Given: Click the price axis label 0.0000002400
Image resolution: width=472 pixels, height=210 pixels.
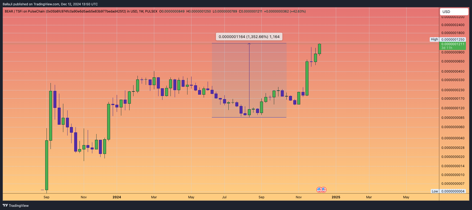Looking at the screenshot, I should (x=453, y=25).
